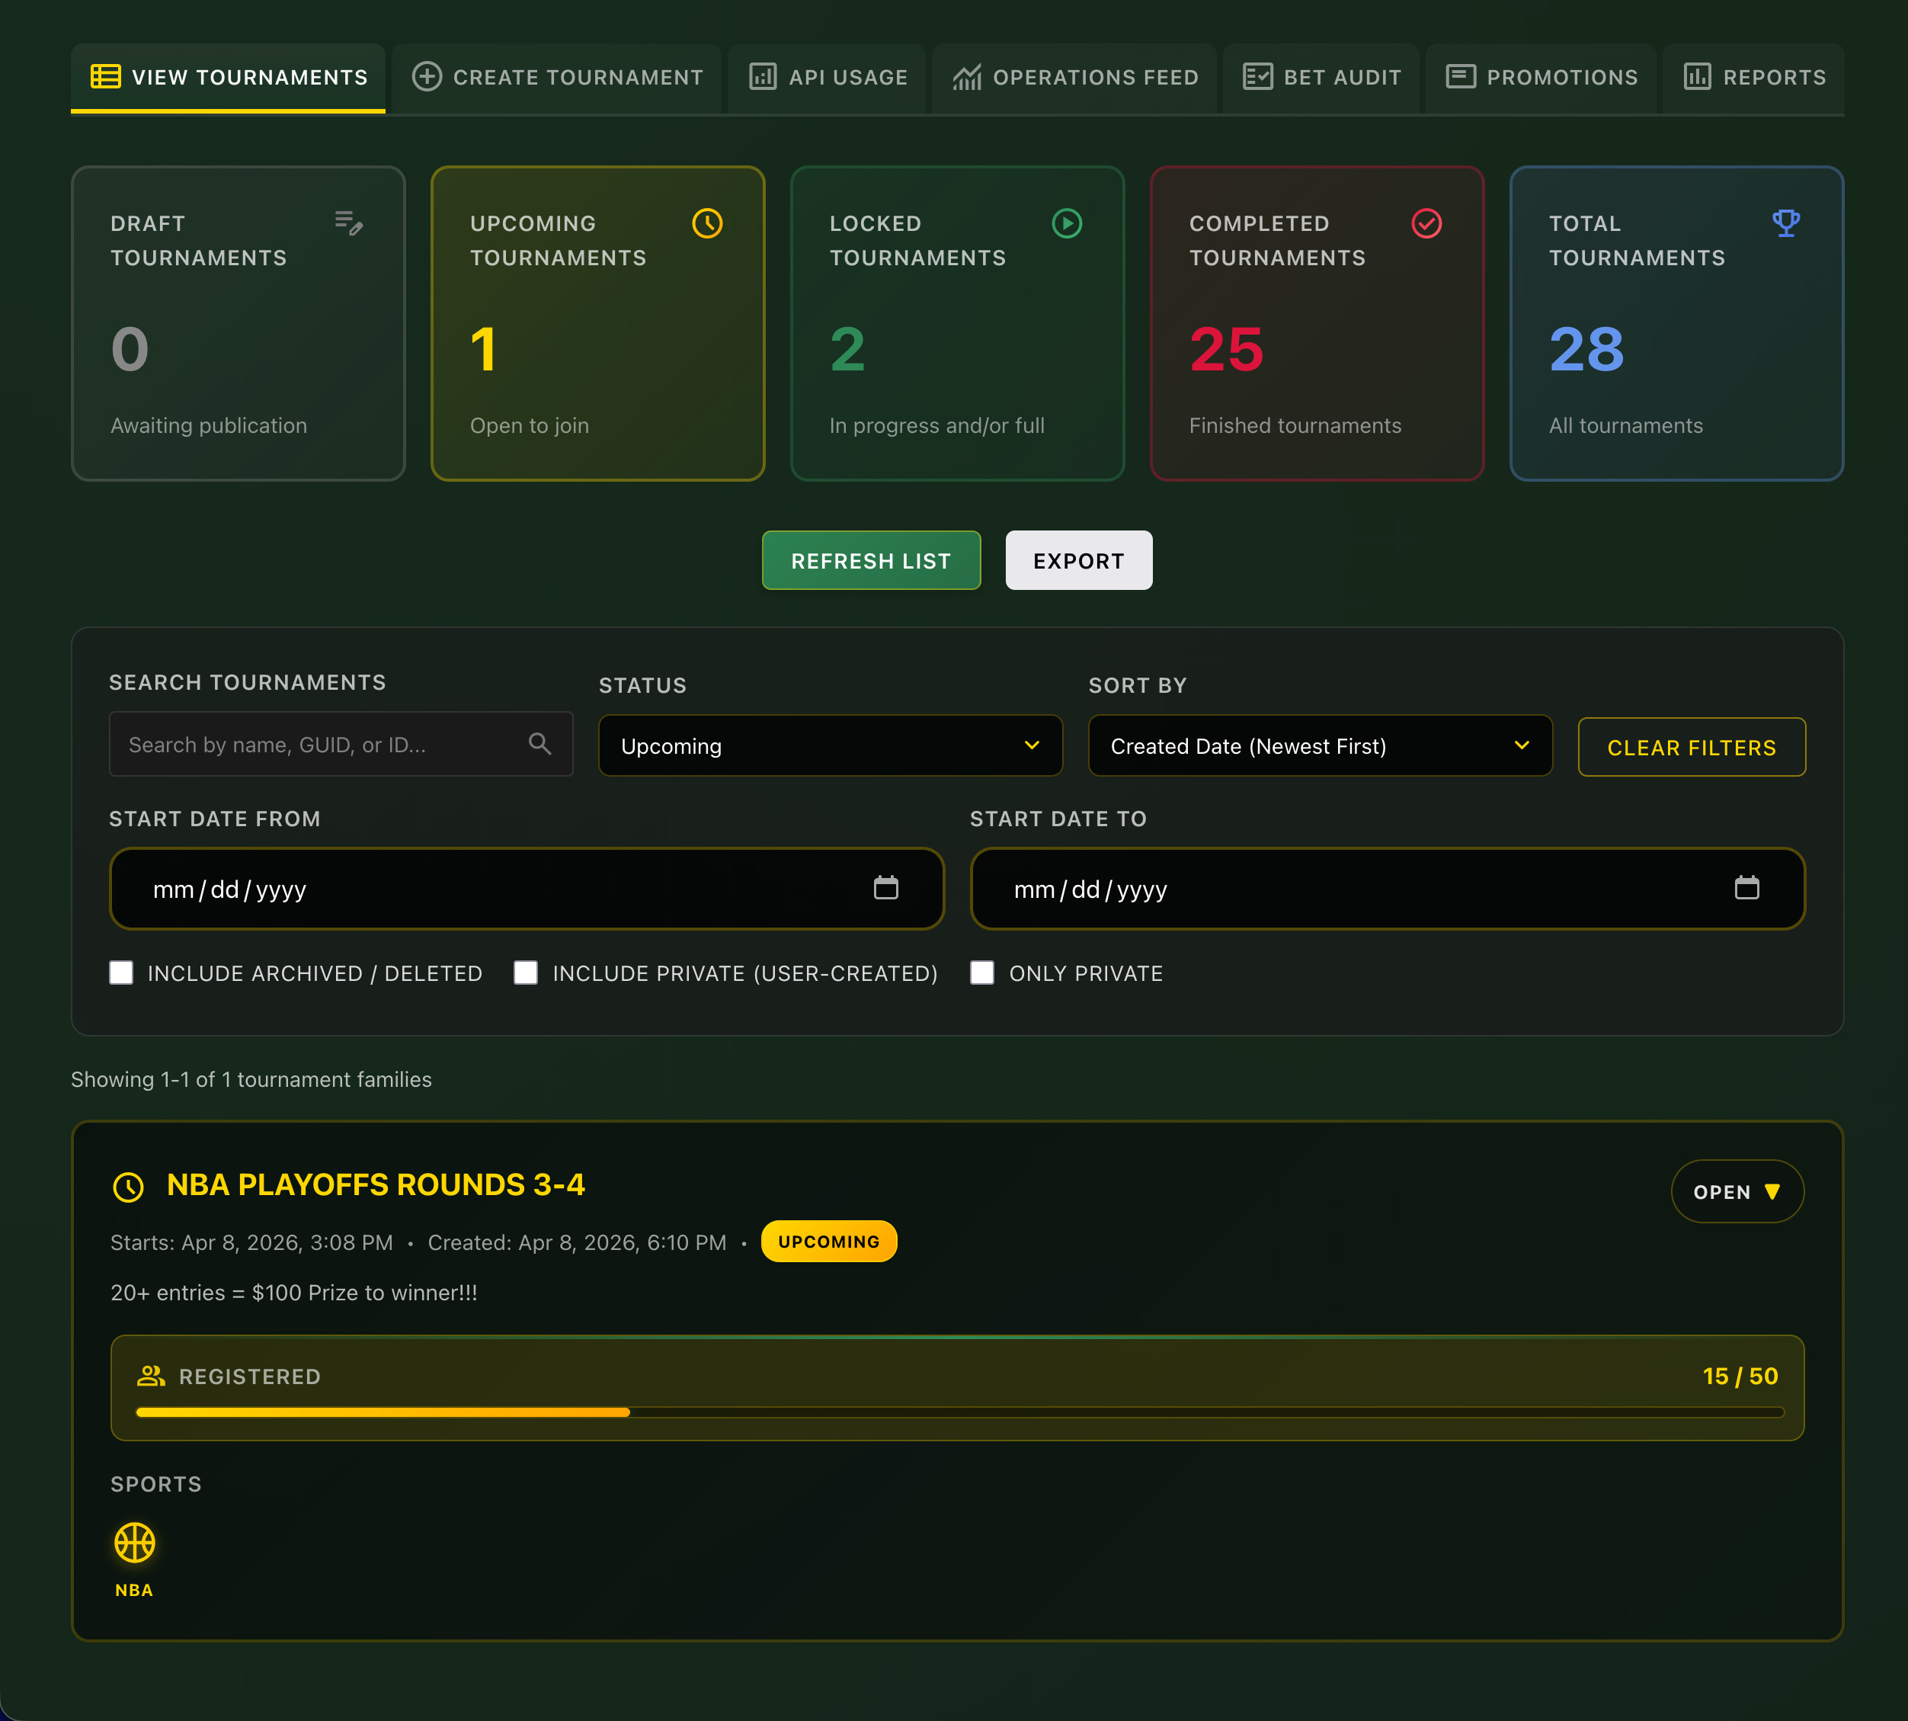Screen dimensions: 1908x1721
Task: Click the API Usage chart icon
Action: coord(763,76)
